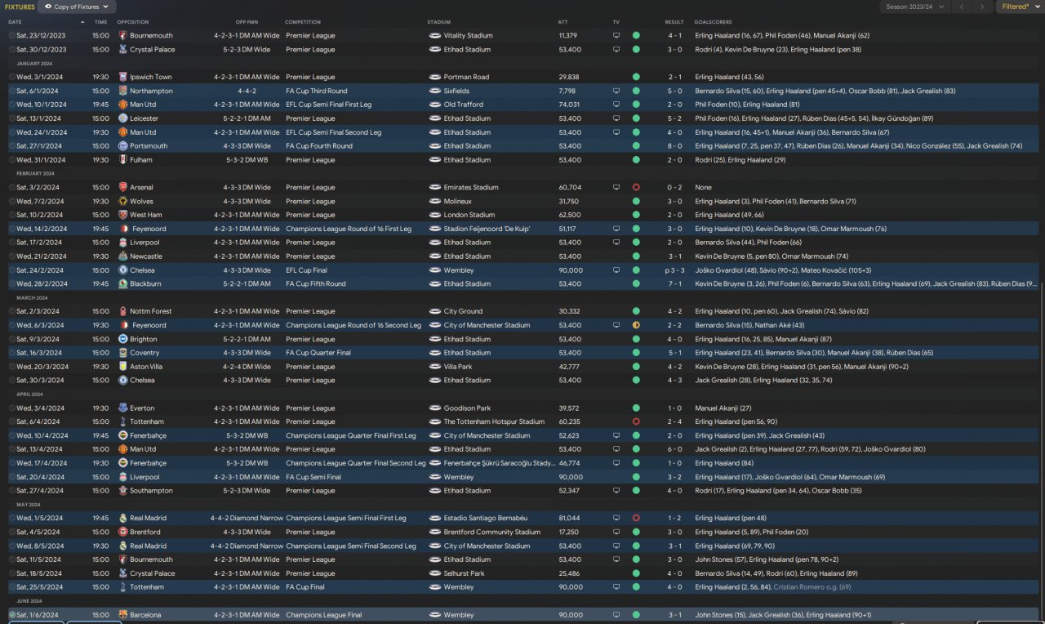Click the Aston Villa club badge
Screen dimensions: 1045x624
click(x=122, y=367)
